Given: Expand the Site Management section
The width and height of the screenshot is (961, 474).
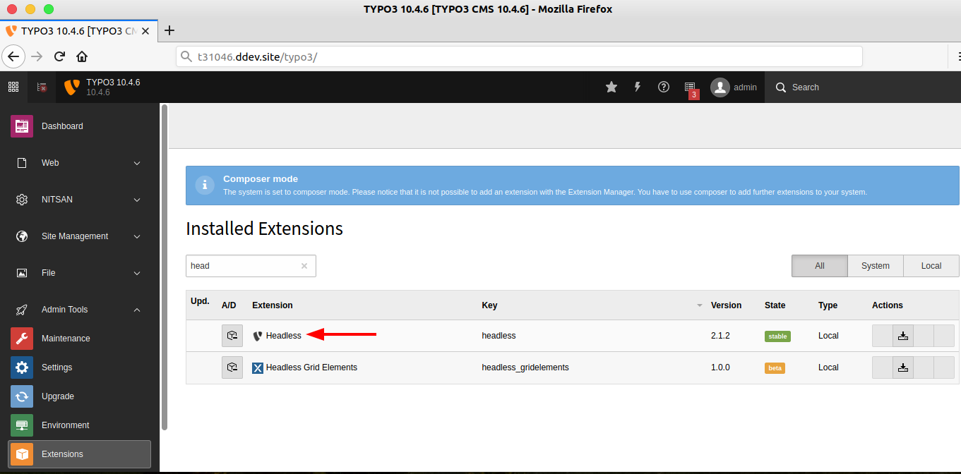Looking at the screenshot, I should click(79, 236).
